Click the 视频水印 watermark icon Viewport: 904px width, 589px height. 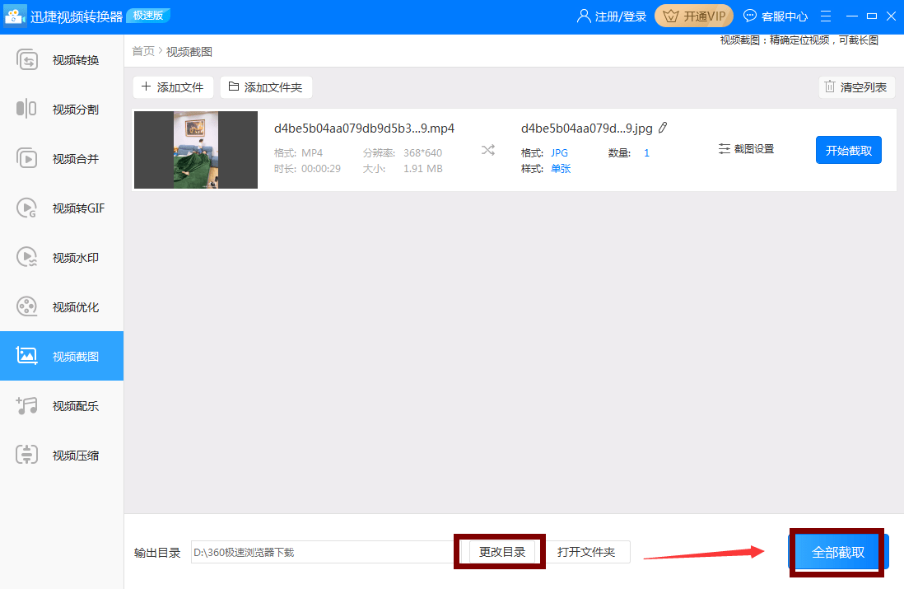click(x=26, y=257)
